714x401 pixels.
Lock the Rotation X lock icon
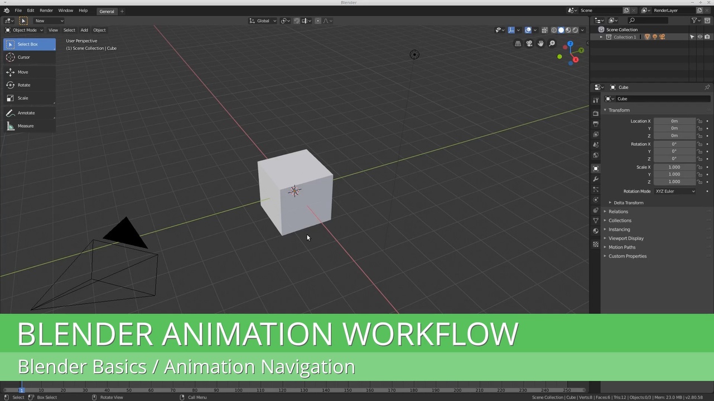[x=699, y=144]
